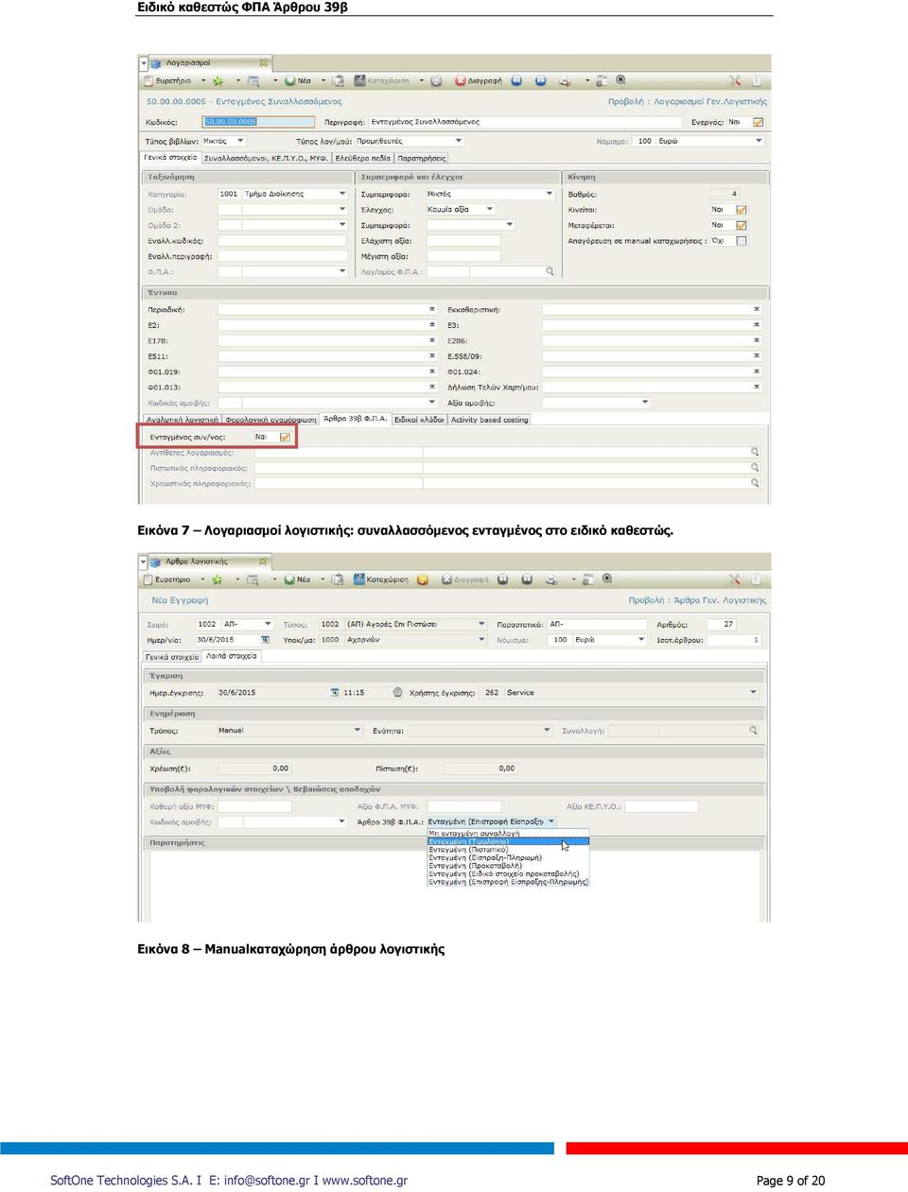Screen dimensions: 908x1192
Task: Open the Τύπος λογ/μού dropdown
Action: pos(459,141)
